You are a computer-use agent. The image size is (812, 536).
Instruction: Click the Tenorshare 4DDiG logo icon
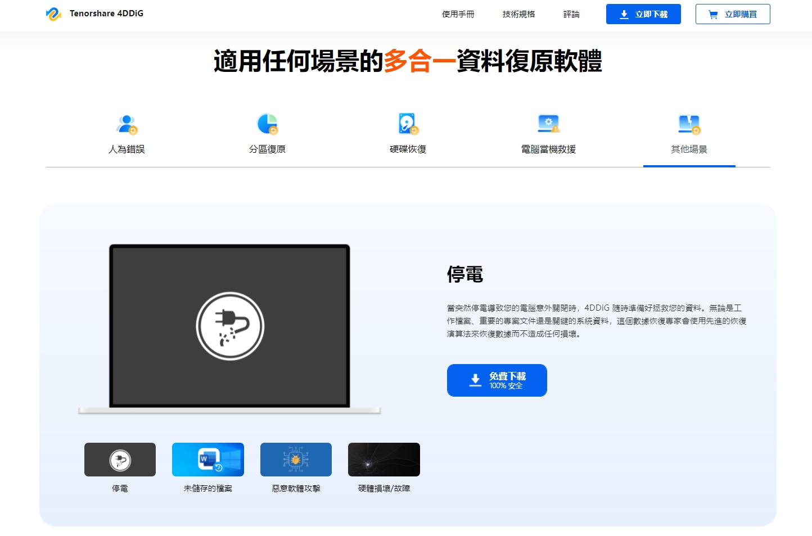(53, 13)
